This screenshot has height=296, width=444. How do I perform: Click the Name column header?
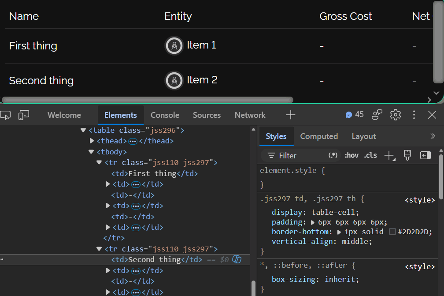pyautogui.click(x=24, y=16)
